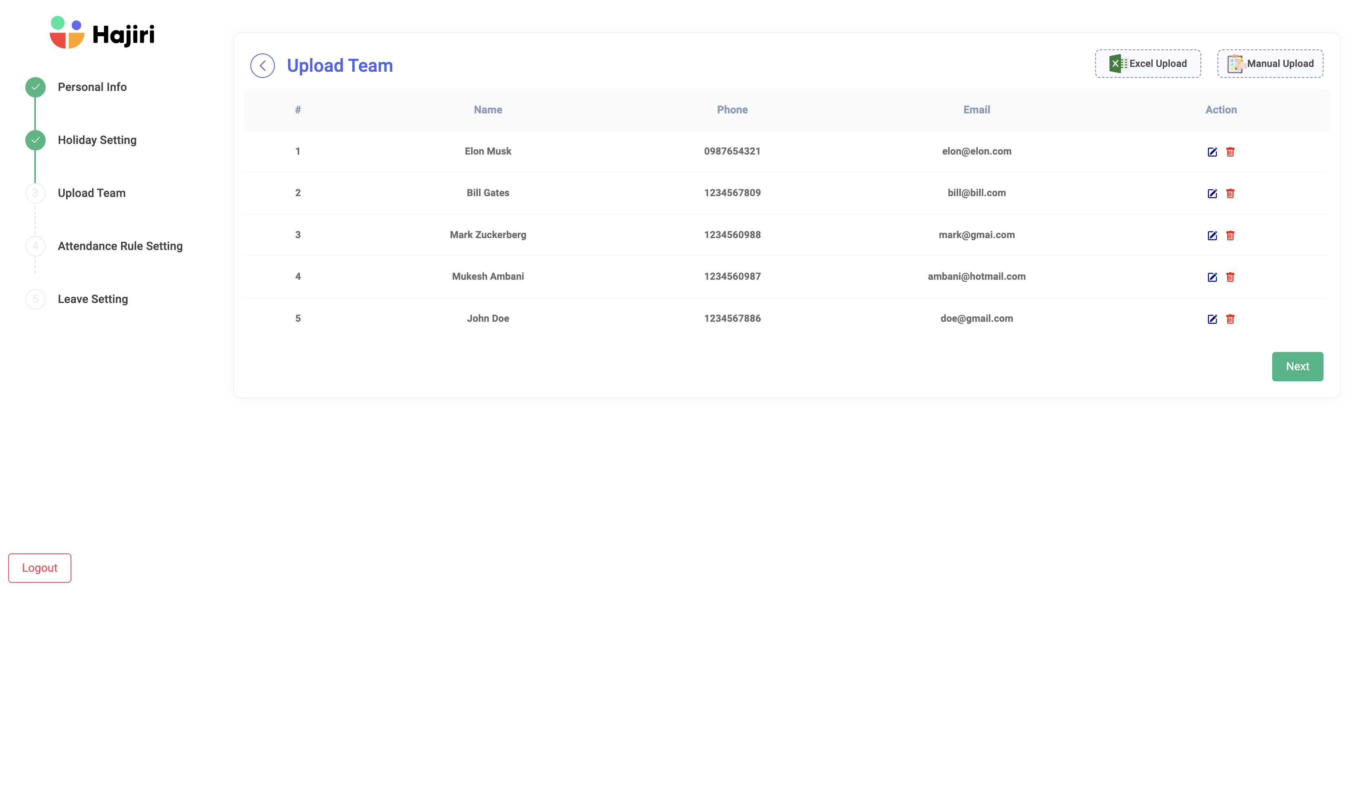The height and width of the screenshot is (785, 1370).
Task: Click email doe@gmail.com
Action: click(x=977, y=318)
